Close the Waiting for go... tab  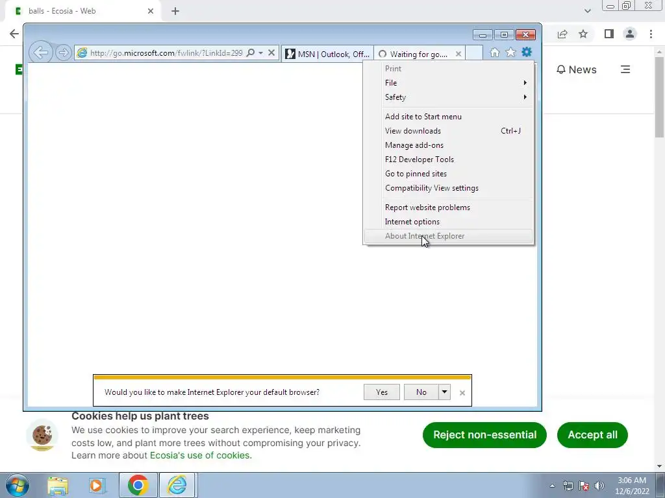[x=458, y=54]
